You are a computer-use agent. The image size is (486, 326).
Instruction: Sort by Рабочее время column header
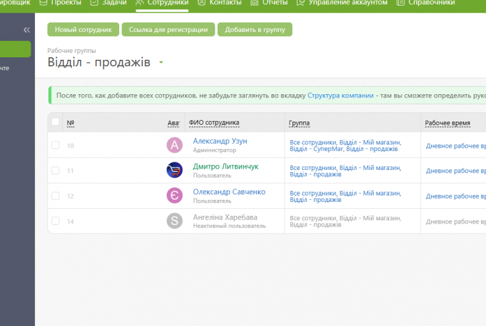pos(448,123)
